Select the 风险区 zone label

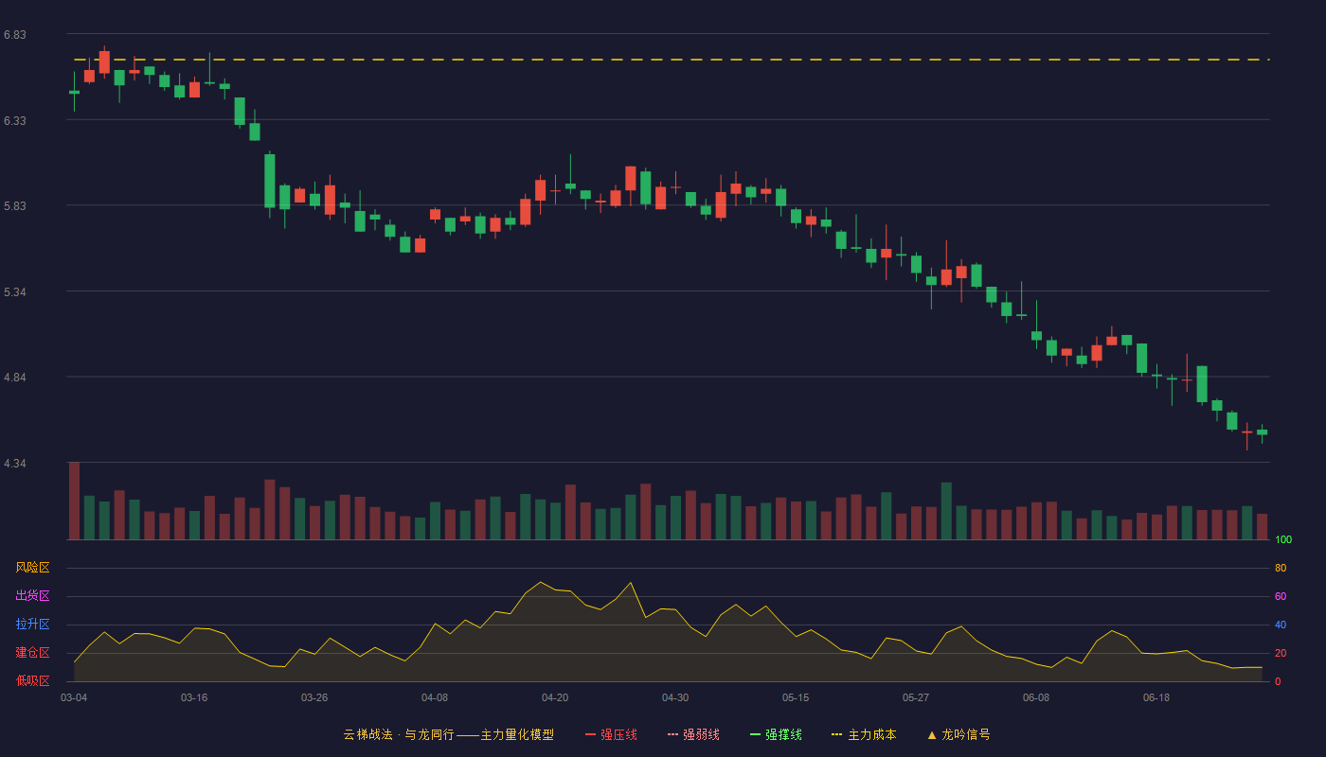tap(32, 568)
